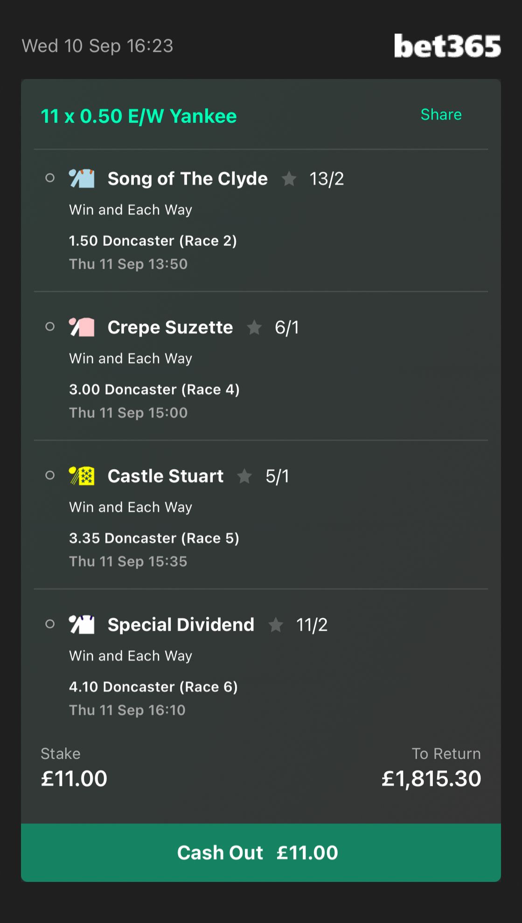The width and height of the screenshot is (522, 923).
Task: Open the 1.50 Doncaster (Race 2) link
Action: [x=153, y=241]
